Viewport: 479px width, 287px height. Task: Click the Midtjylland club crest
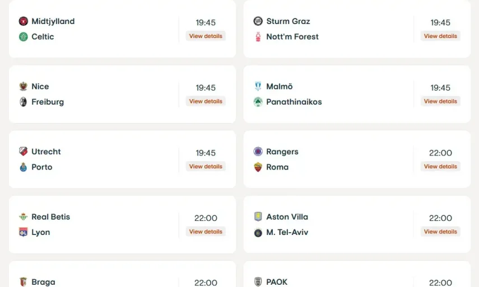tap(24, 21)
